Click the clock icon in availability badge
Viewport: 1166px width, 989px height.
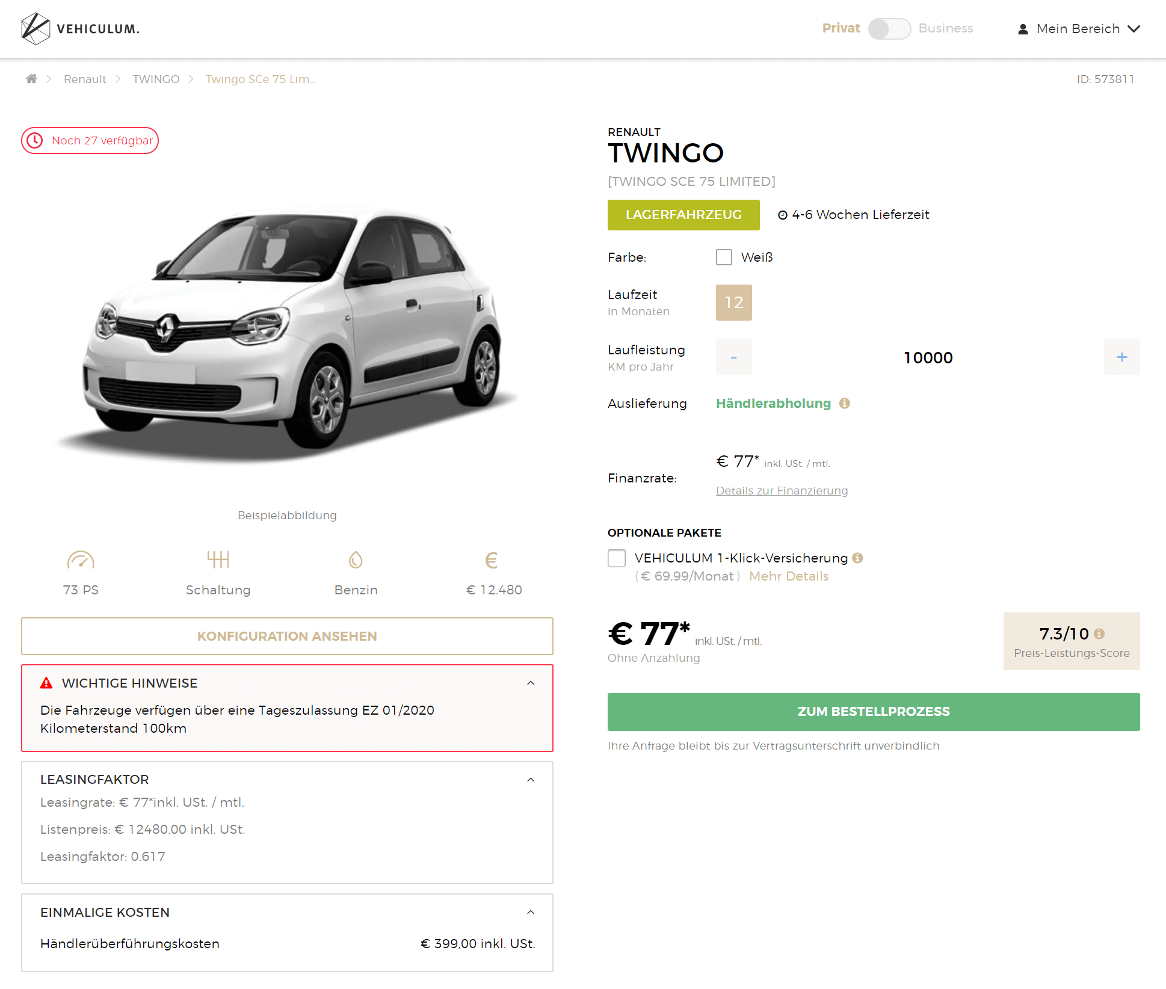click(x=35, y=140)
